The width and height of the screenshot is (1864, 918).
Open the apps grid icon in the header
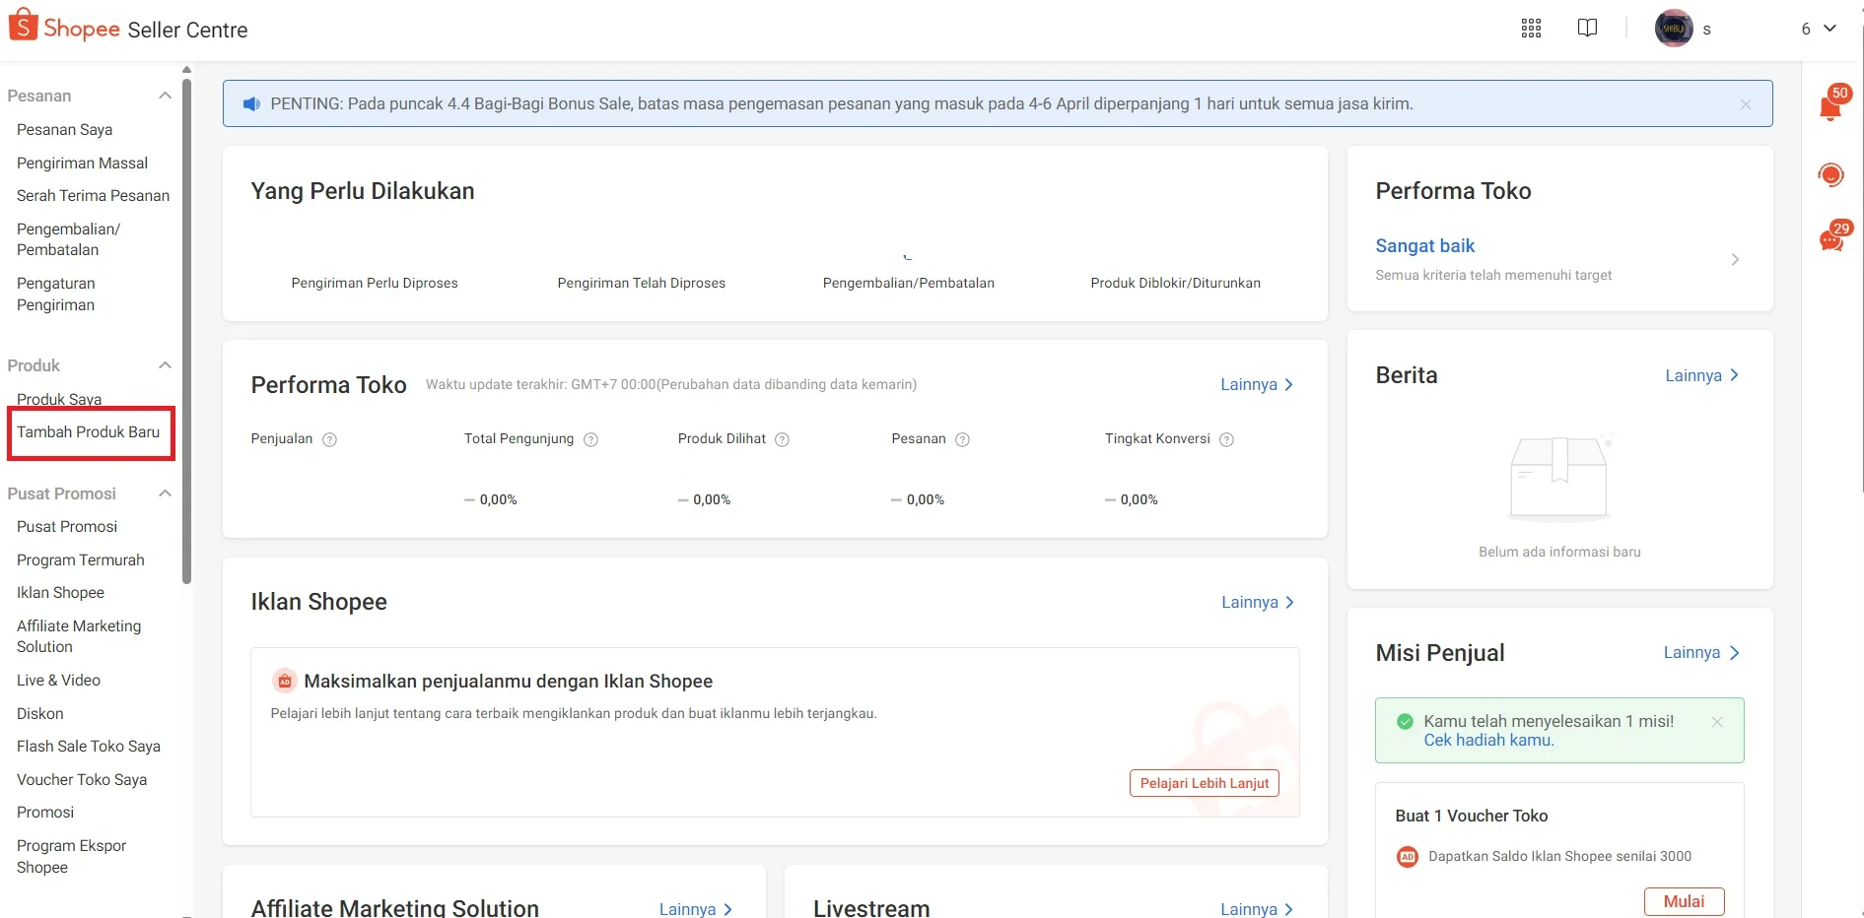coord(1531,28)
